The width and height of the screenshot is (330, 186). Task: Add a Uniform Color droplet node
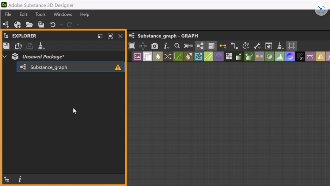tap(158, 56)
